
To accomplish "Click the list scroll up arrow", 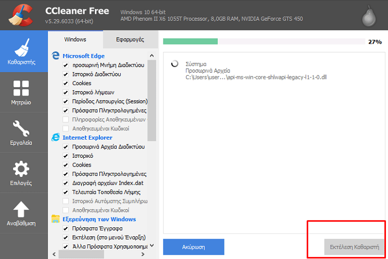I will click(x=152, y=56).
